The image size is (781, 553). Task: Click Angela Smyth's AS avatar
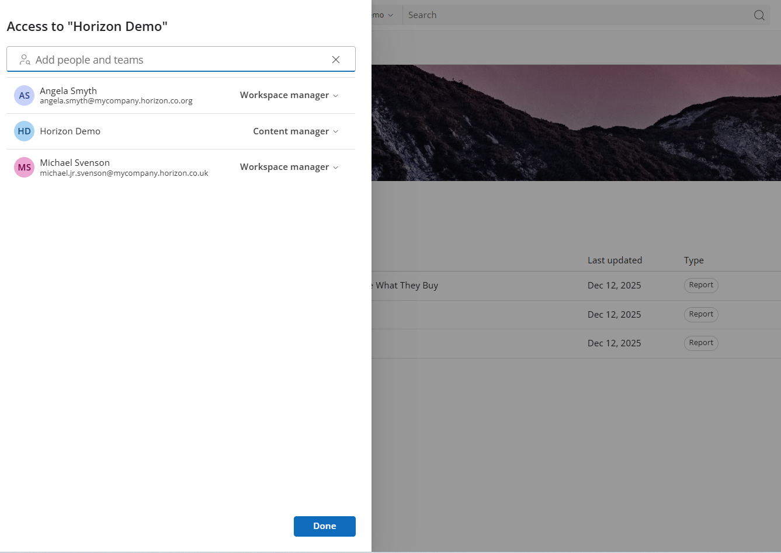click(x=24, y=96)
